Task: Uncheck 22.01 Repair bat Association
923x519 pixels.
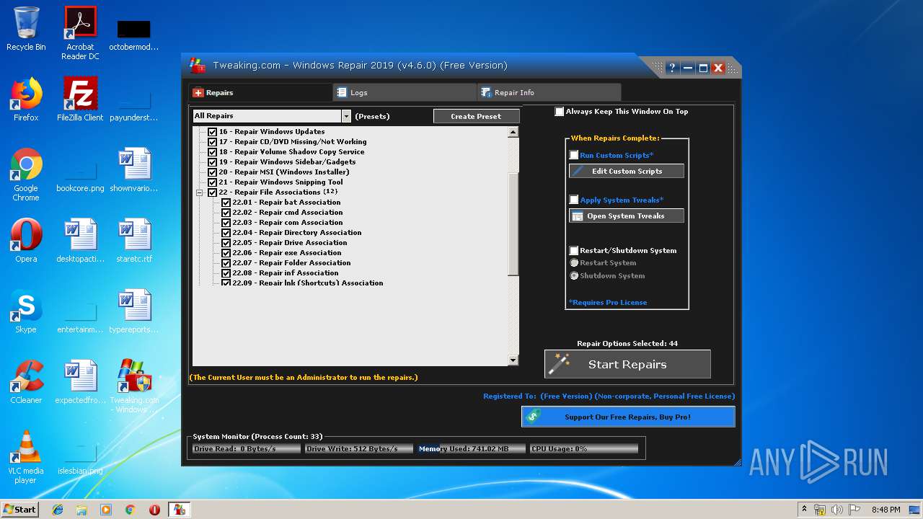Action: coord(226,203)
